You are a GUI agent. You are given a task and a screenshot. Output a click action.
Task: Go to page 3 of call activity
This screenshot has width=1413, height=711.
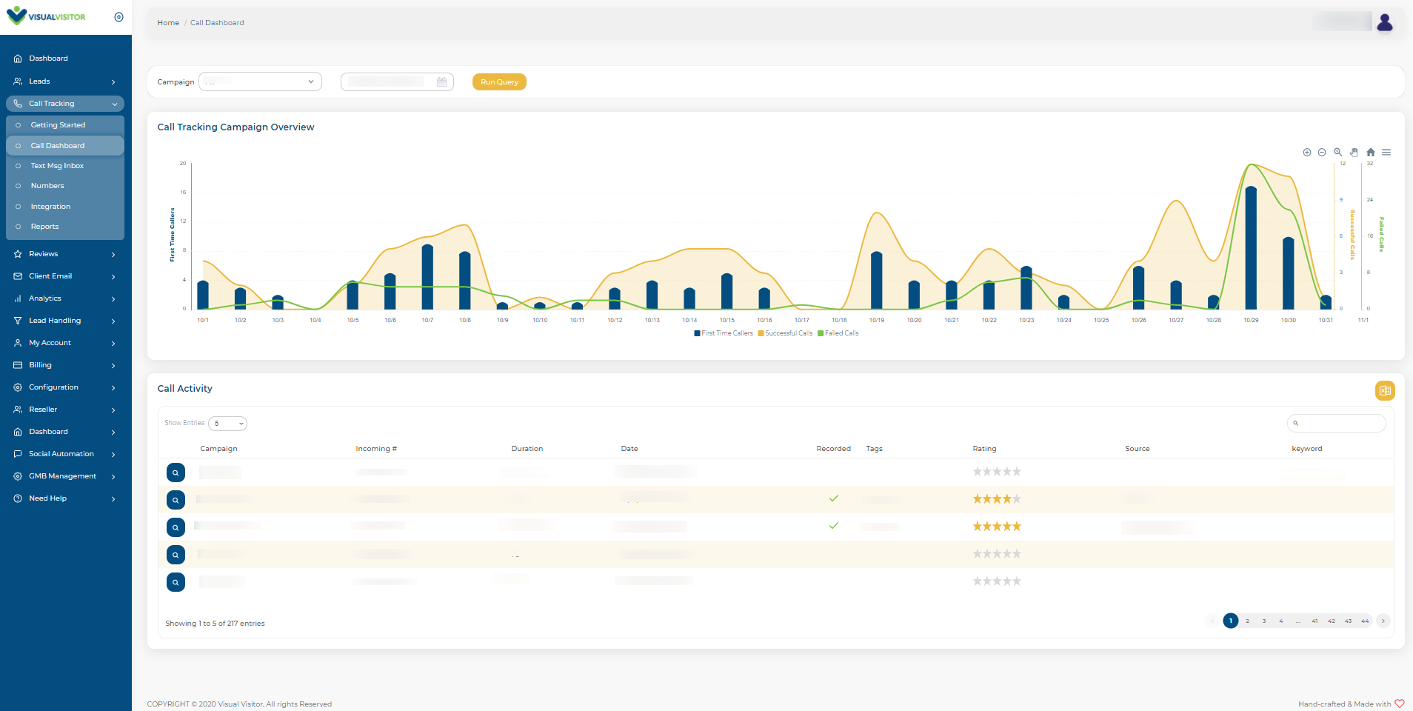point(1264,621)
